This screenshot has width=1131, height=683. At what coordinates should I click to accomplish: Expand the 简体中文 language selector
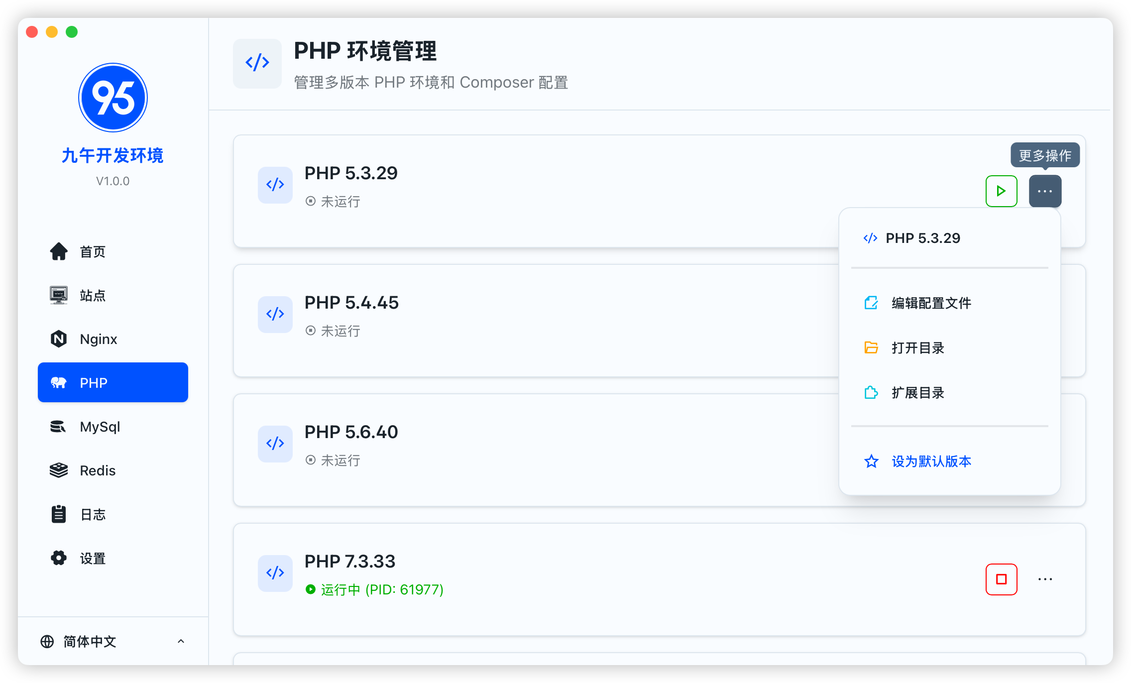tap(113, 641)
